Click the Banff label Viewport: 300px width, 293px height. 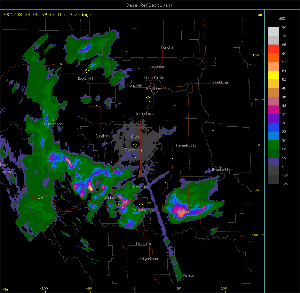pyautogui.click(x=43, y=197)
